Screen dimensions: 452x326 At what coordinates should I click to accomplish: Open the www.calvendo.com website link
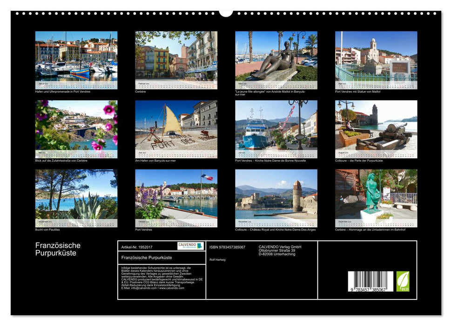tap(171, 288)
